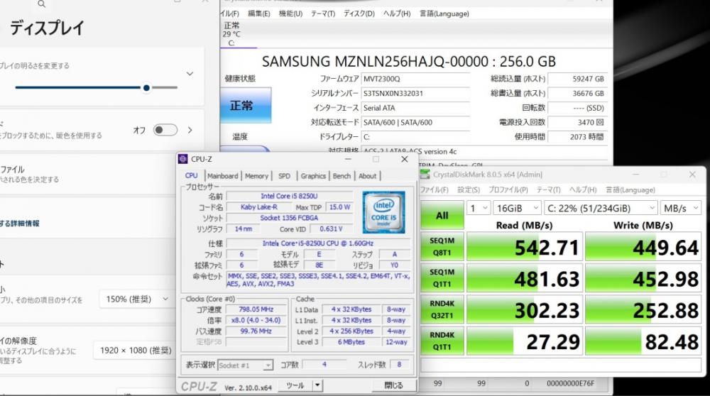Open テーマ(T) menu in CrystalDiskInfo
This screenshot has height=396, width=710.
point(323,13)
